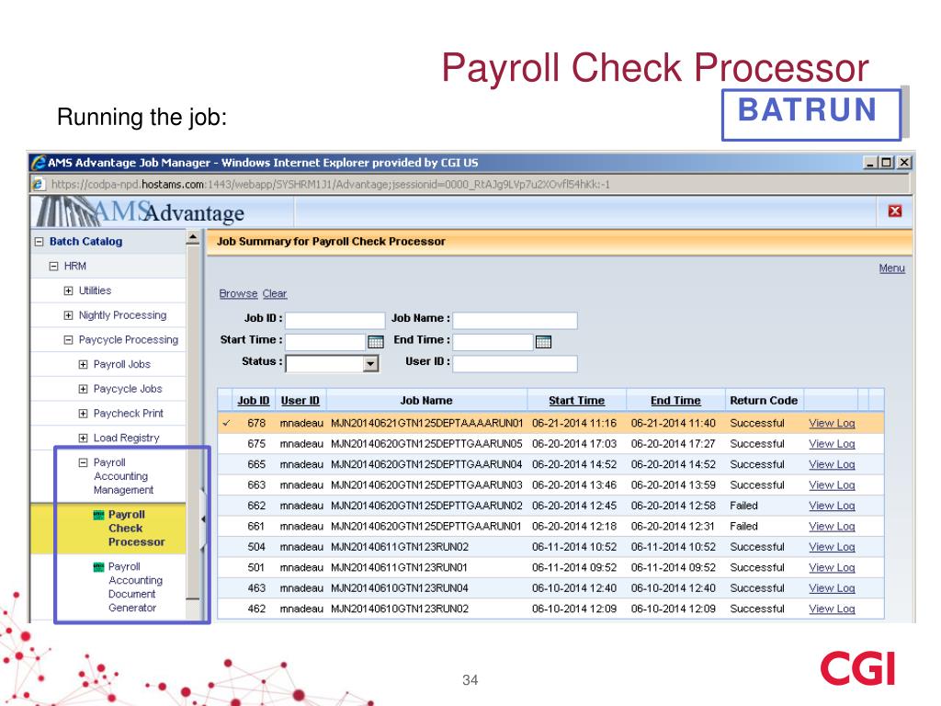The image size is (941, 706).
Task: Click into the Job ID field
Action: point(334,320)
